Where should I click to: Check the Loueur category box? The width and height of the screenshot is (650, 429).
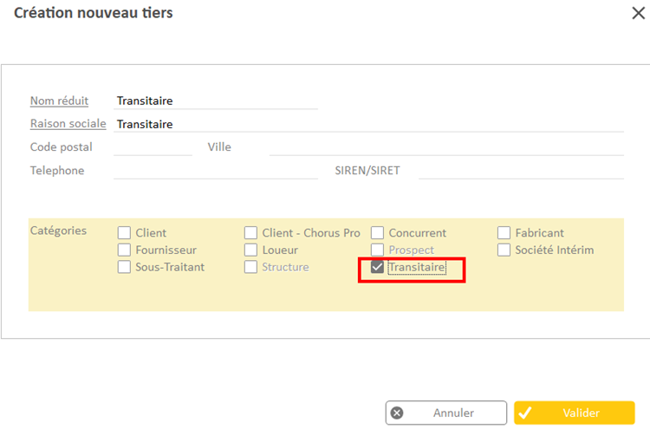click(x=251, y=250)
